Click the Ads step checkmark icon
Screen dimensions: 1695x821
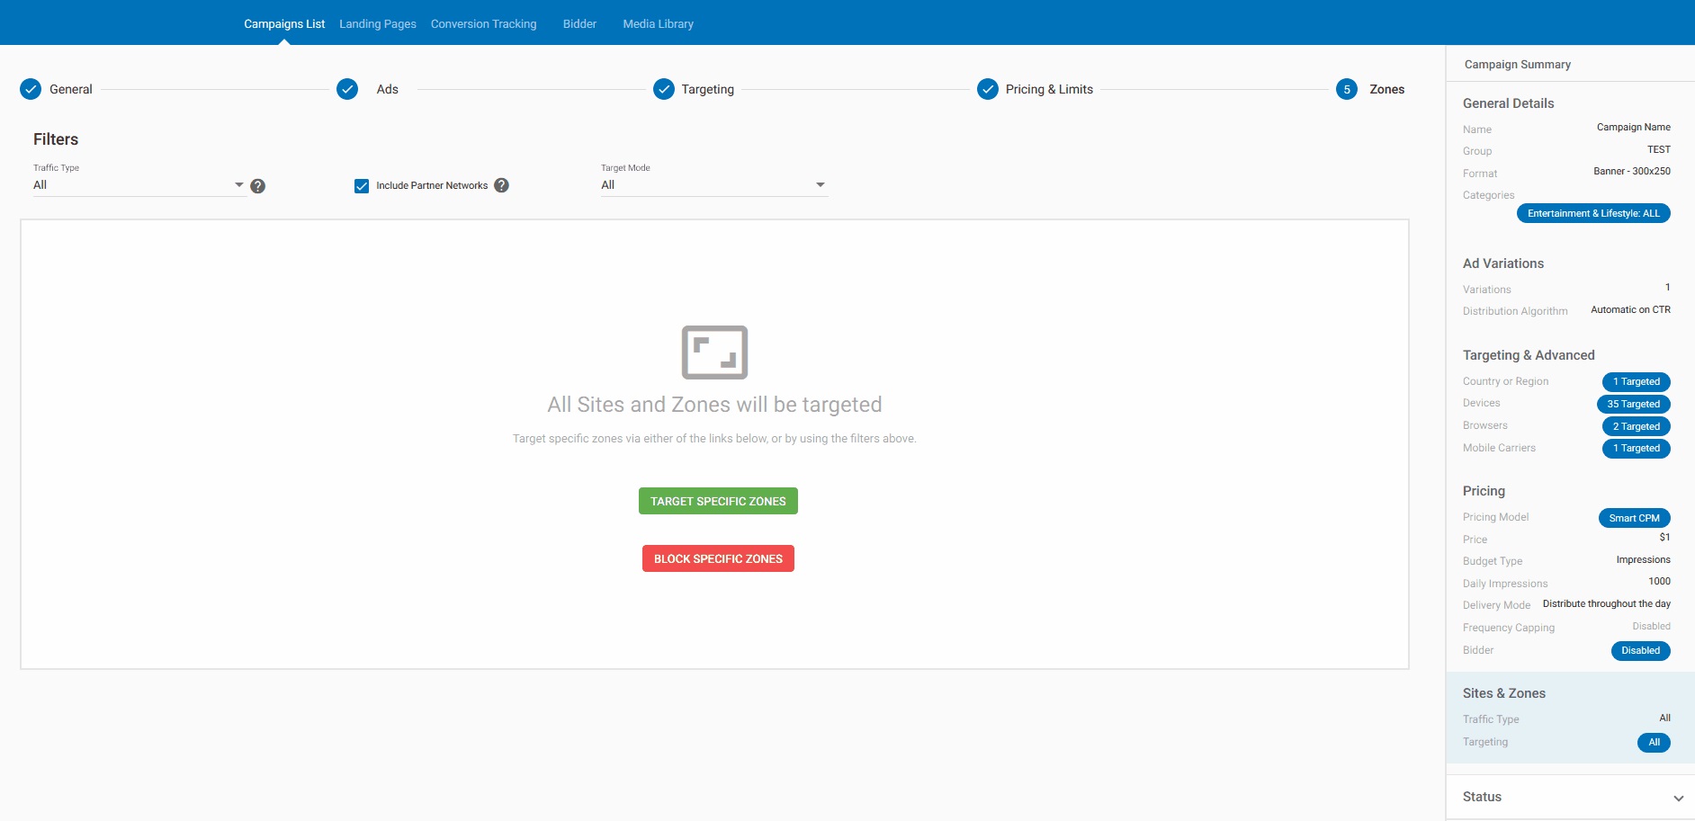tap(347, 89)
